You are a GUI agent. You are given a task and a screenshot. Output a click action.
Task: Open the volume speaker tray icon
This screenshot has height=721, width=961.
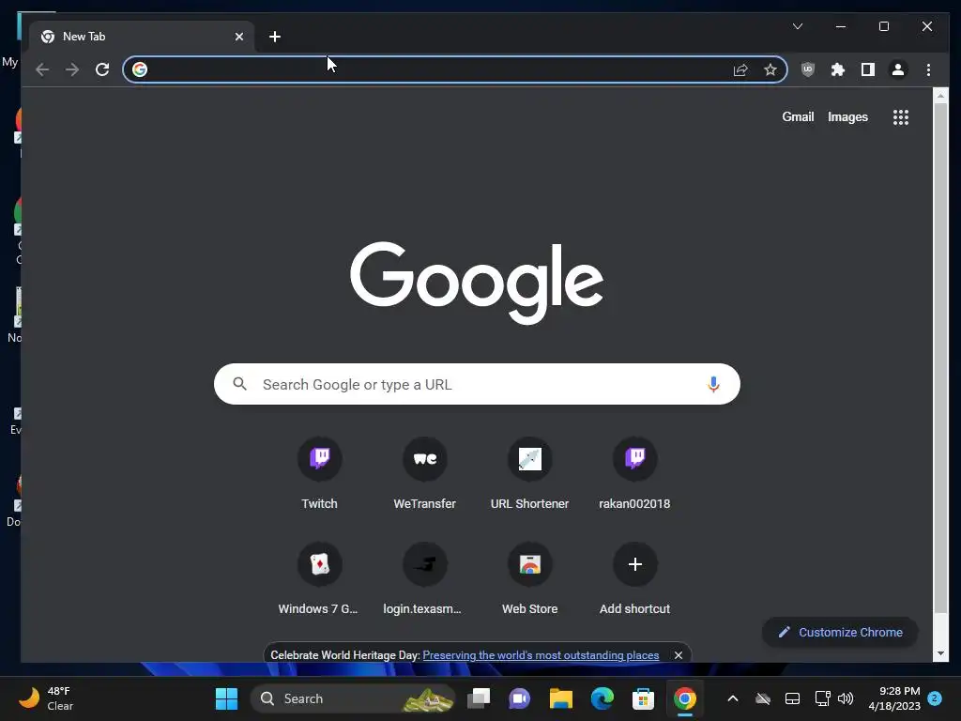(846, 698)
